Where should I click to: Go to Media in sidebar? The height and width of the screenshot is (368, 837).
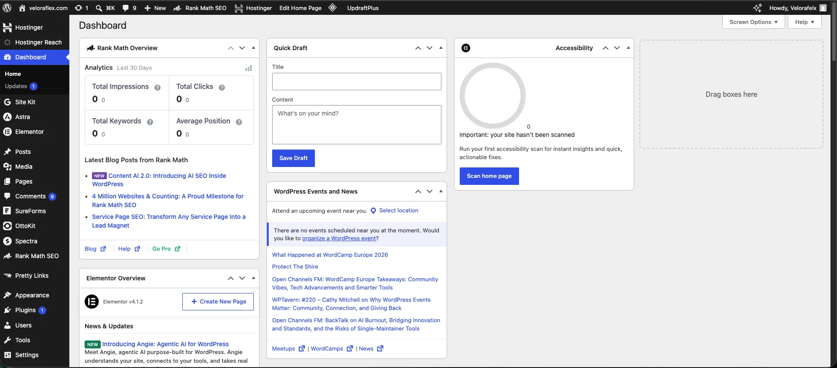coord(34,167)
